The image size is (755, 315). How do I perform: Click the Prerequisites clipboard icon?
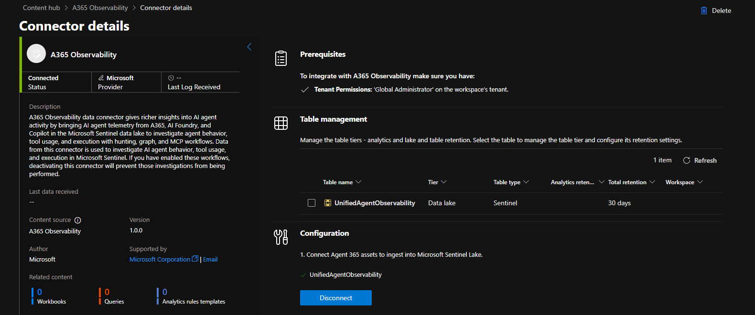coord(281,58)
